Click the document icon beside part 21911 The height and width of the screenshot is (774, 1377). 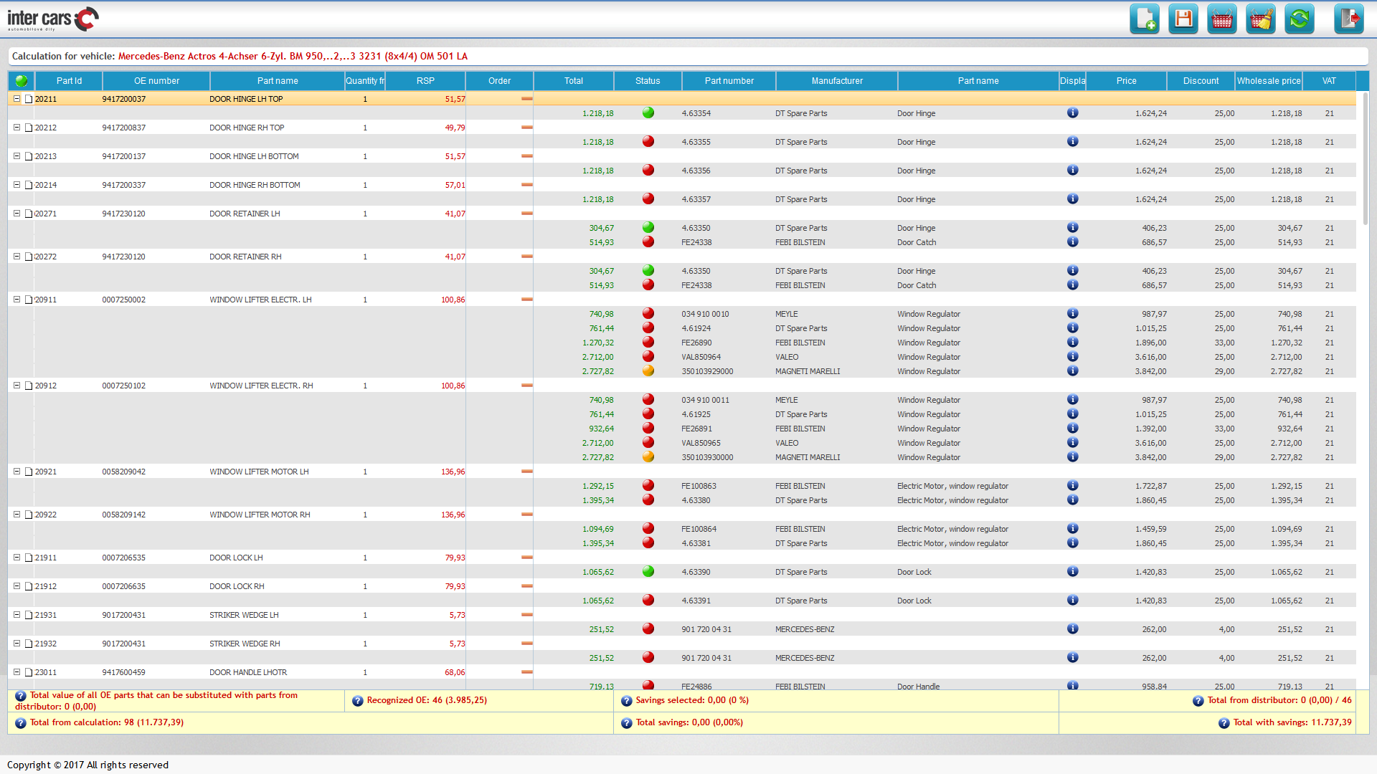click(28, 557)
